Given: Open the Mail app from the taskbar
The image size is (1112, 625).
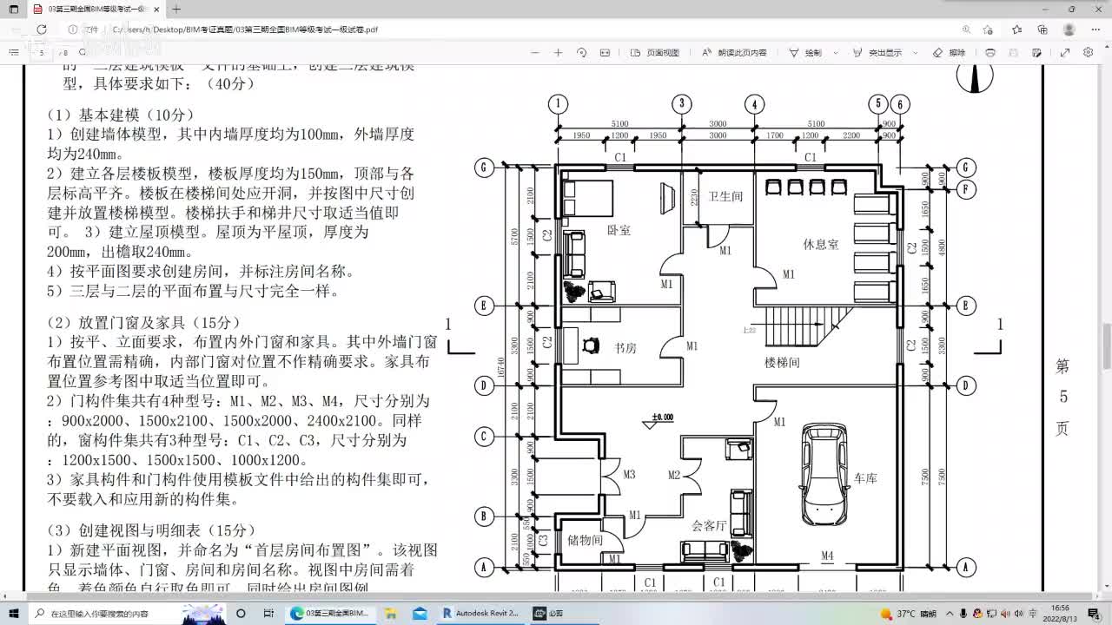Looking at the screenshot, I should click(420, 614).
